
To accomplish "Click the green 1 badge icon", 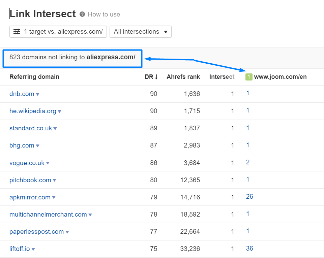I will (x=249, y=77).
